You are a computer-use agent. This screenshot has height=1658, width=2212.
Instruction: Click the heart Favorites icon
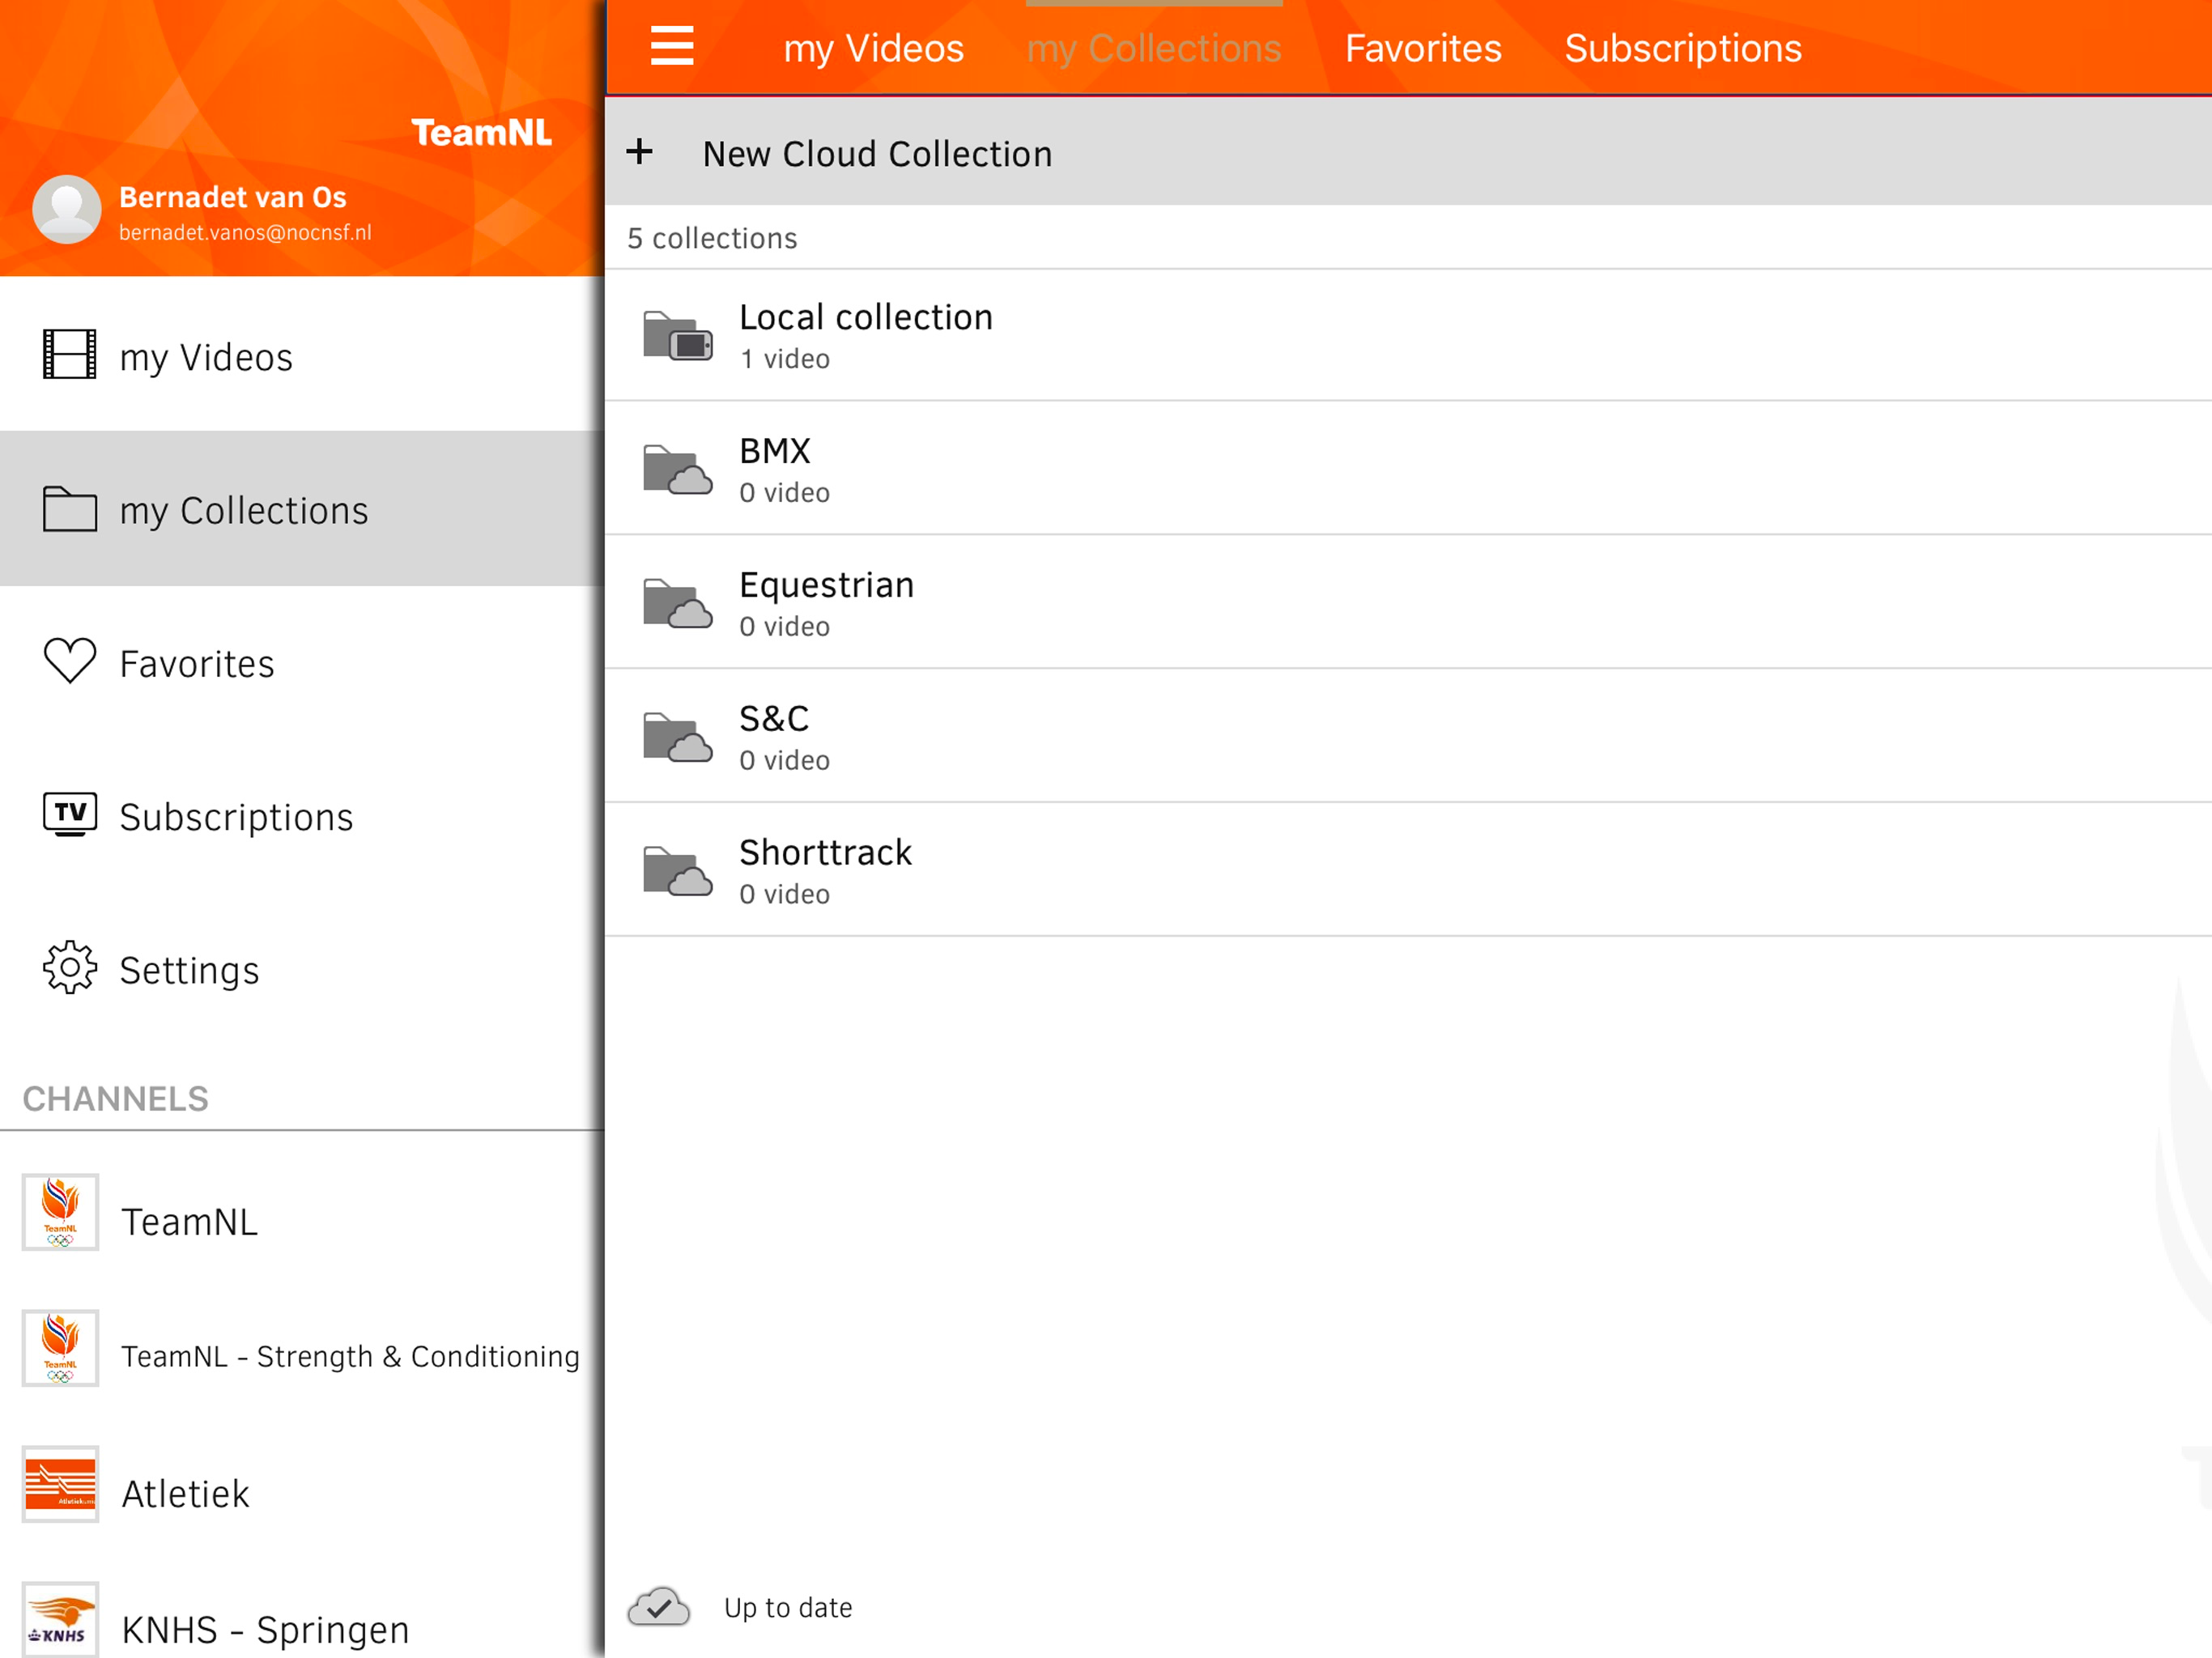70,661
